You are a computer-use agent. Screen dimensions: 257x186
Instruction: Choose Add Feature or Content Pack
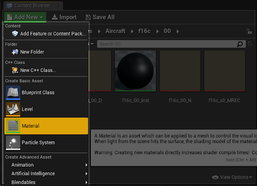46,34
